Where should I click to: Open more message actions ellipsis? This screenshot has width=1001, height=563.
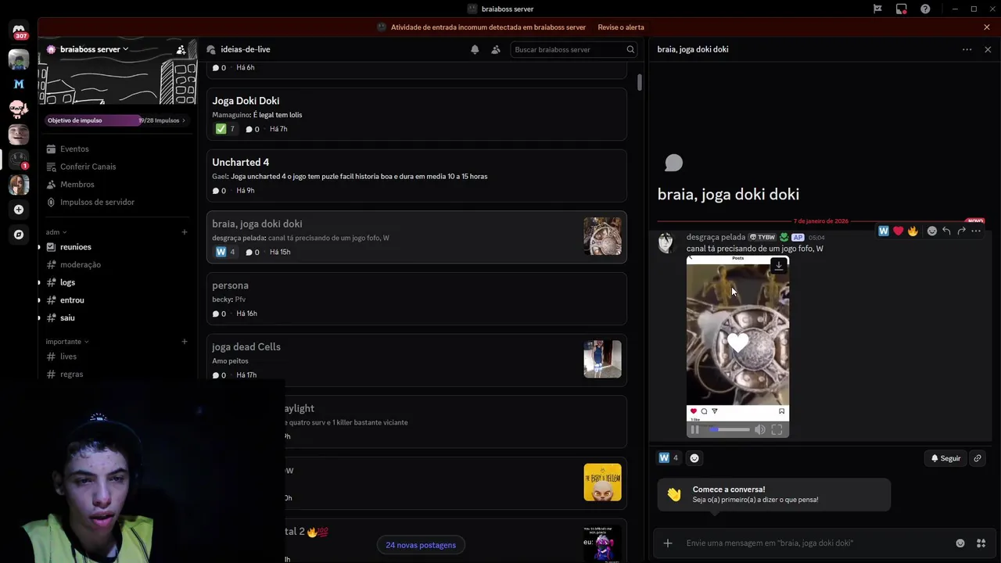976,231
